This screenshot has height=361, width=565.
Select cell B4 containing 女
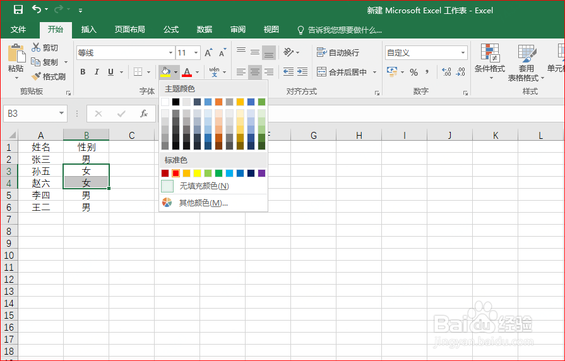coord(86,182)
